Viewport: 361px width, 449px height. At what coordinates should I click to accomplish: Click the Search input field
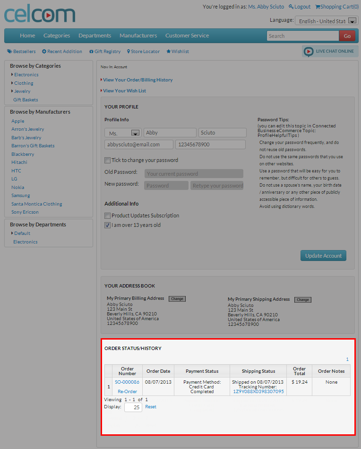click(x=302, y=36)
